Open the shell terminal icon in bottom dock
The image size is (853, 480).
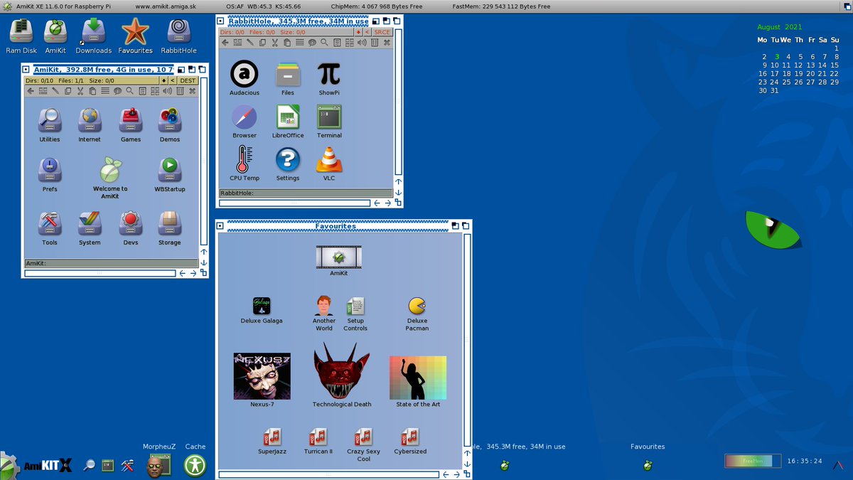[108, 465]
